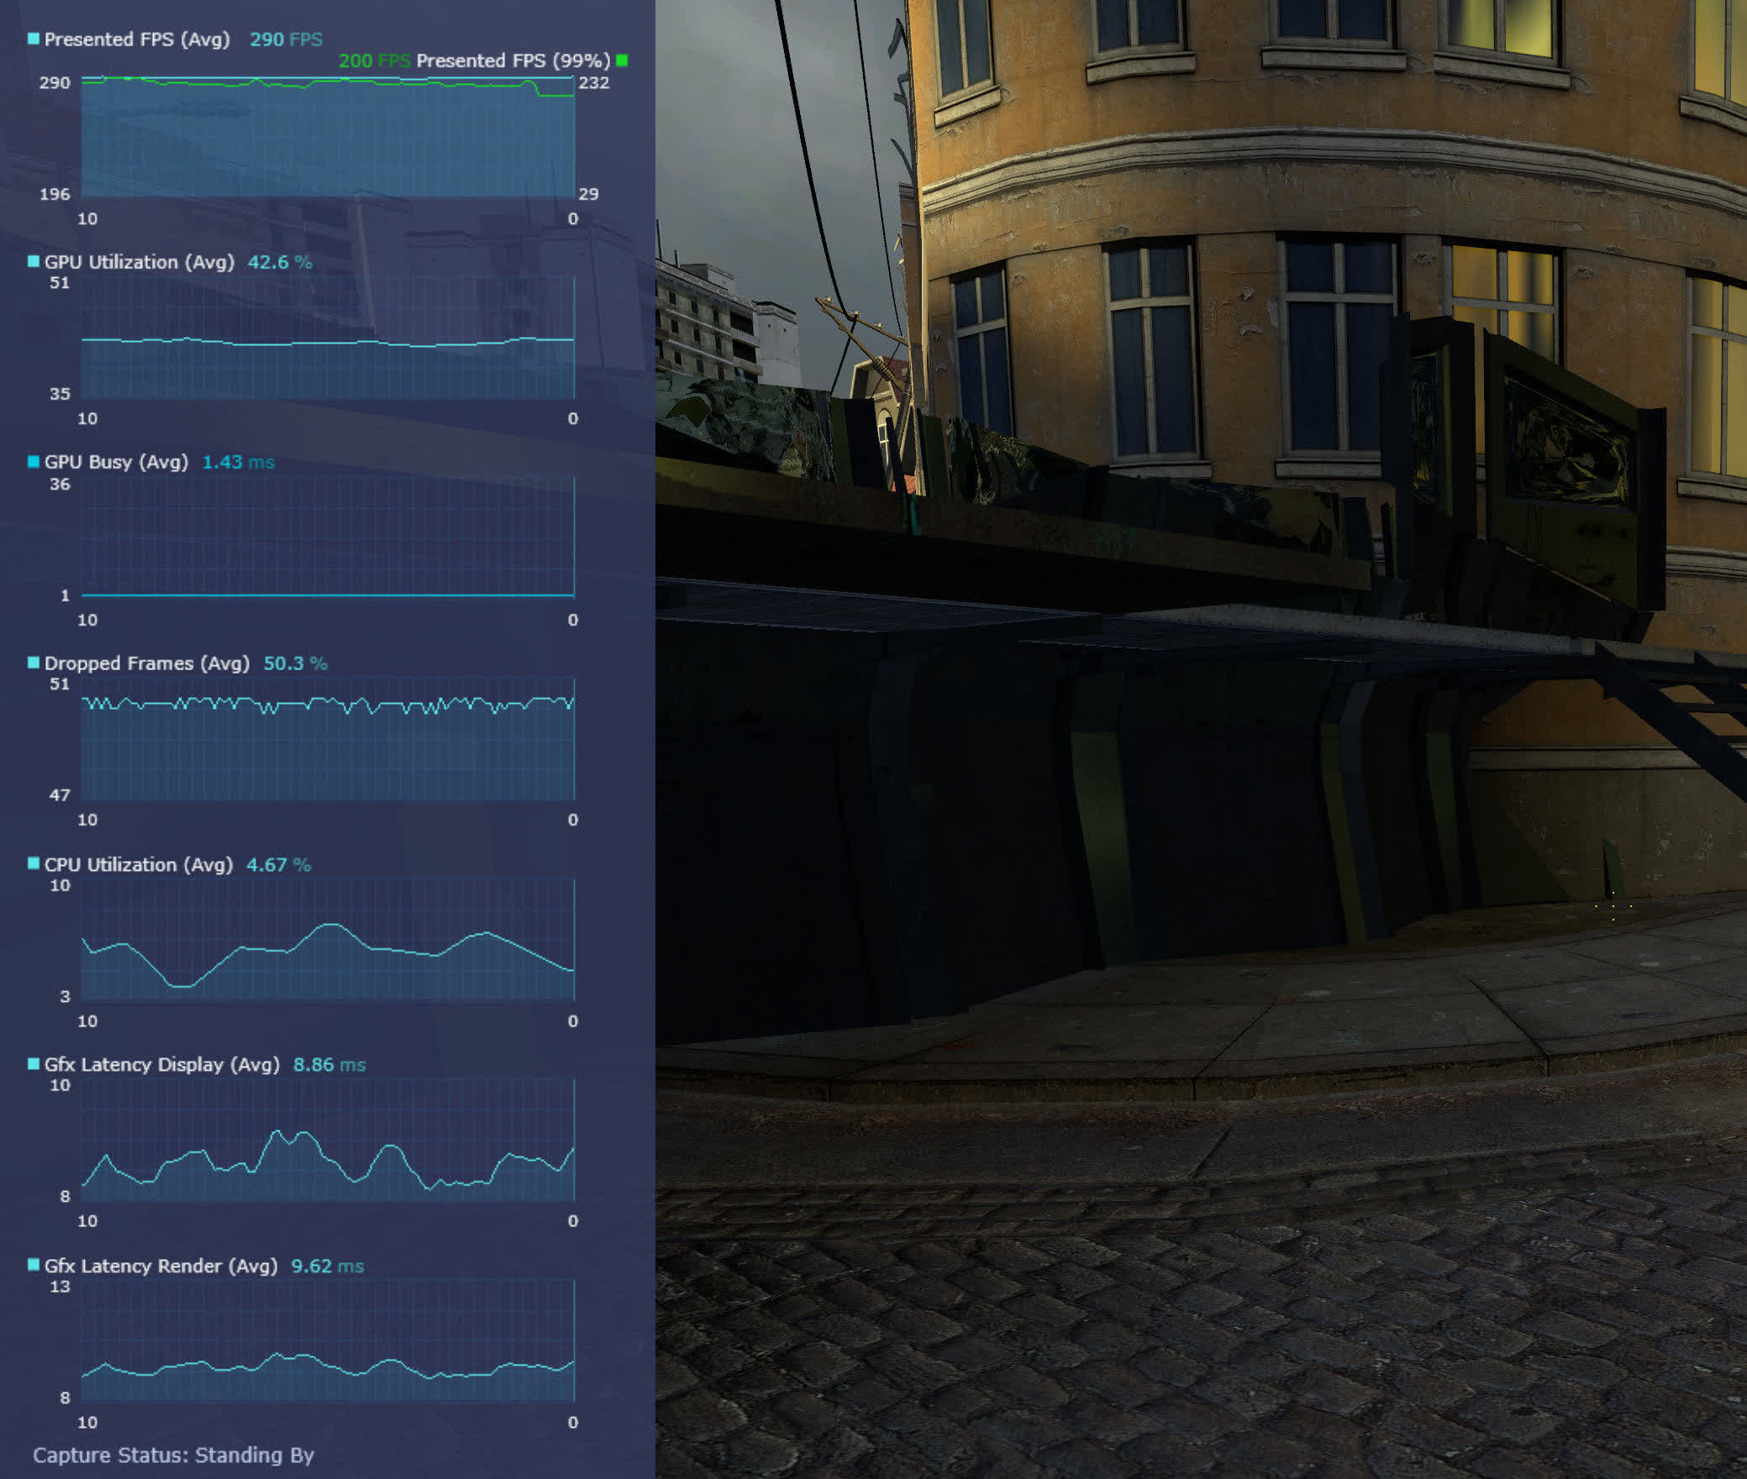Click the Gfx Latency Render 9.62 ms value
Viewport: 1747px width, 1479px height.
click(327, 1267)
